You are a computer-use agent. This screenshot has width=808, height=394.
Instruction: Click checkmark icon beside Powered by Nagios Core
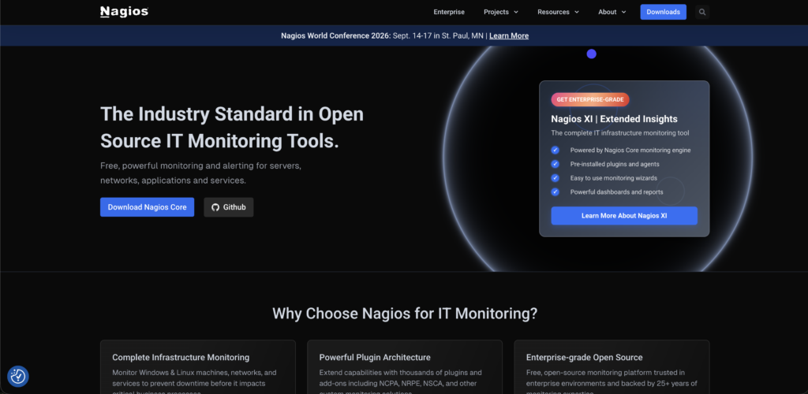pos(555,151)
